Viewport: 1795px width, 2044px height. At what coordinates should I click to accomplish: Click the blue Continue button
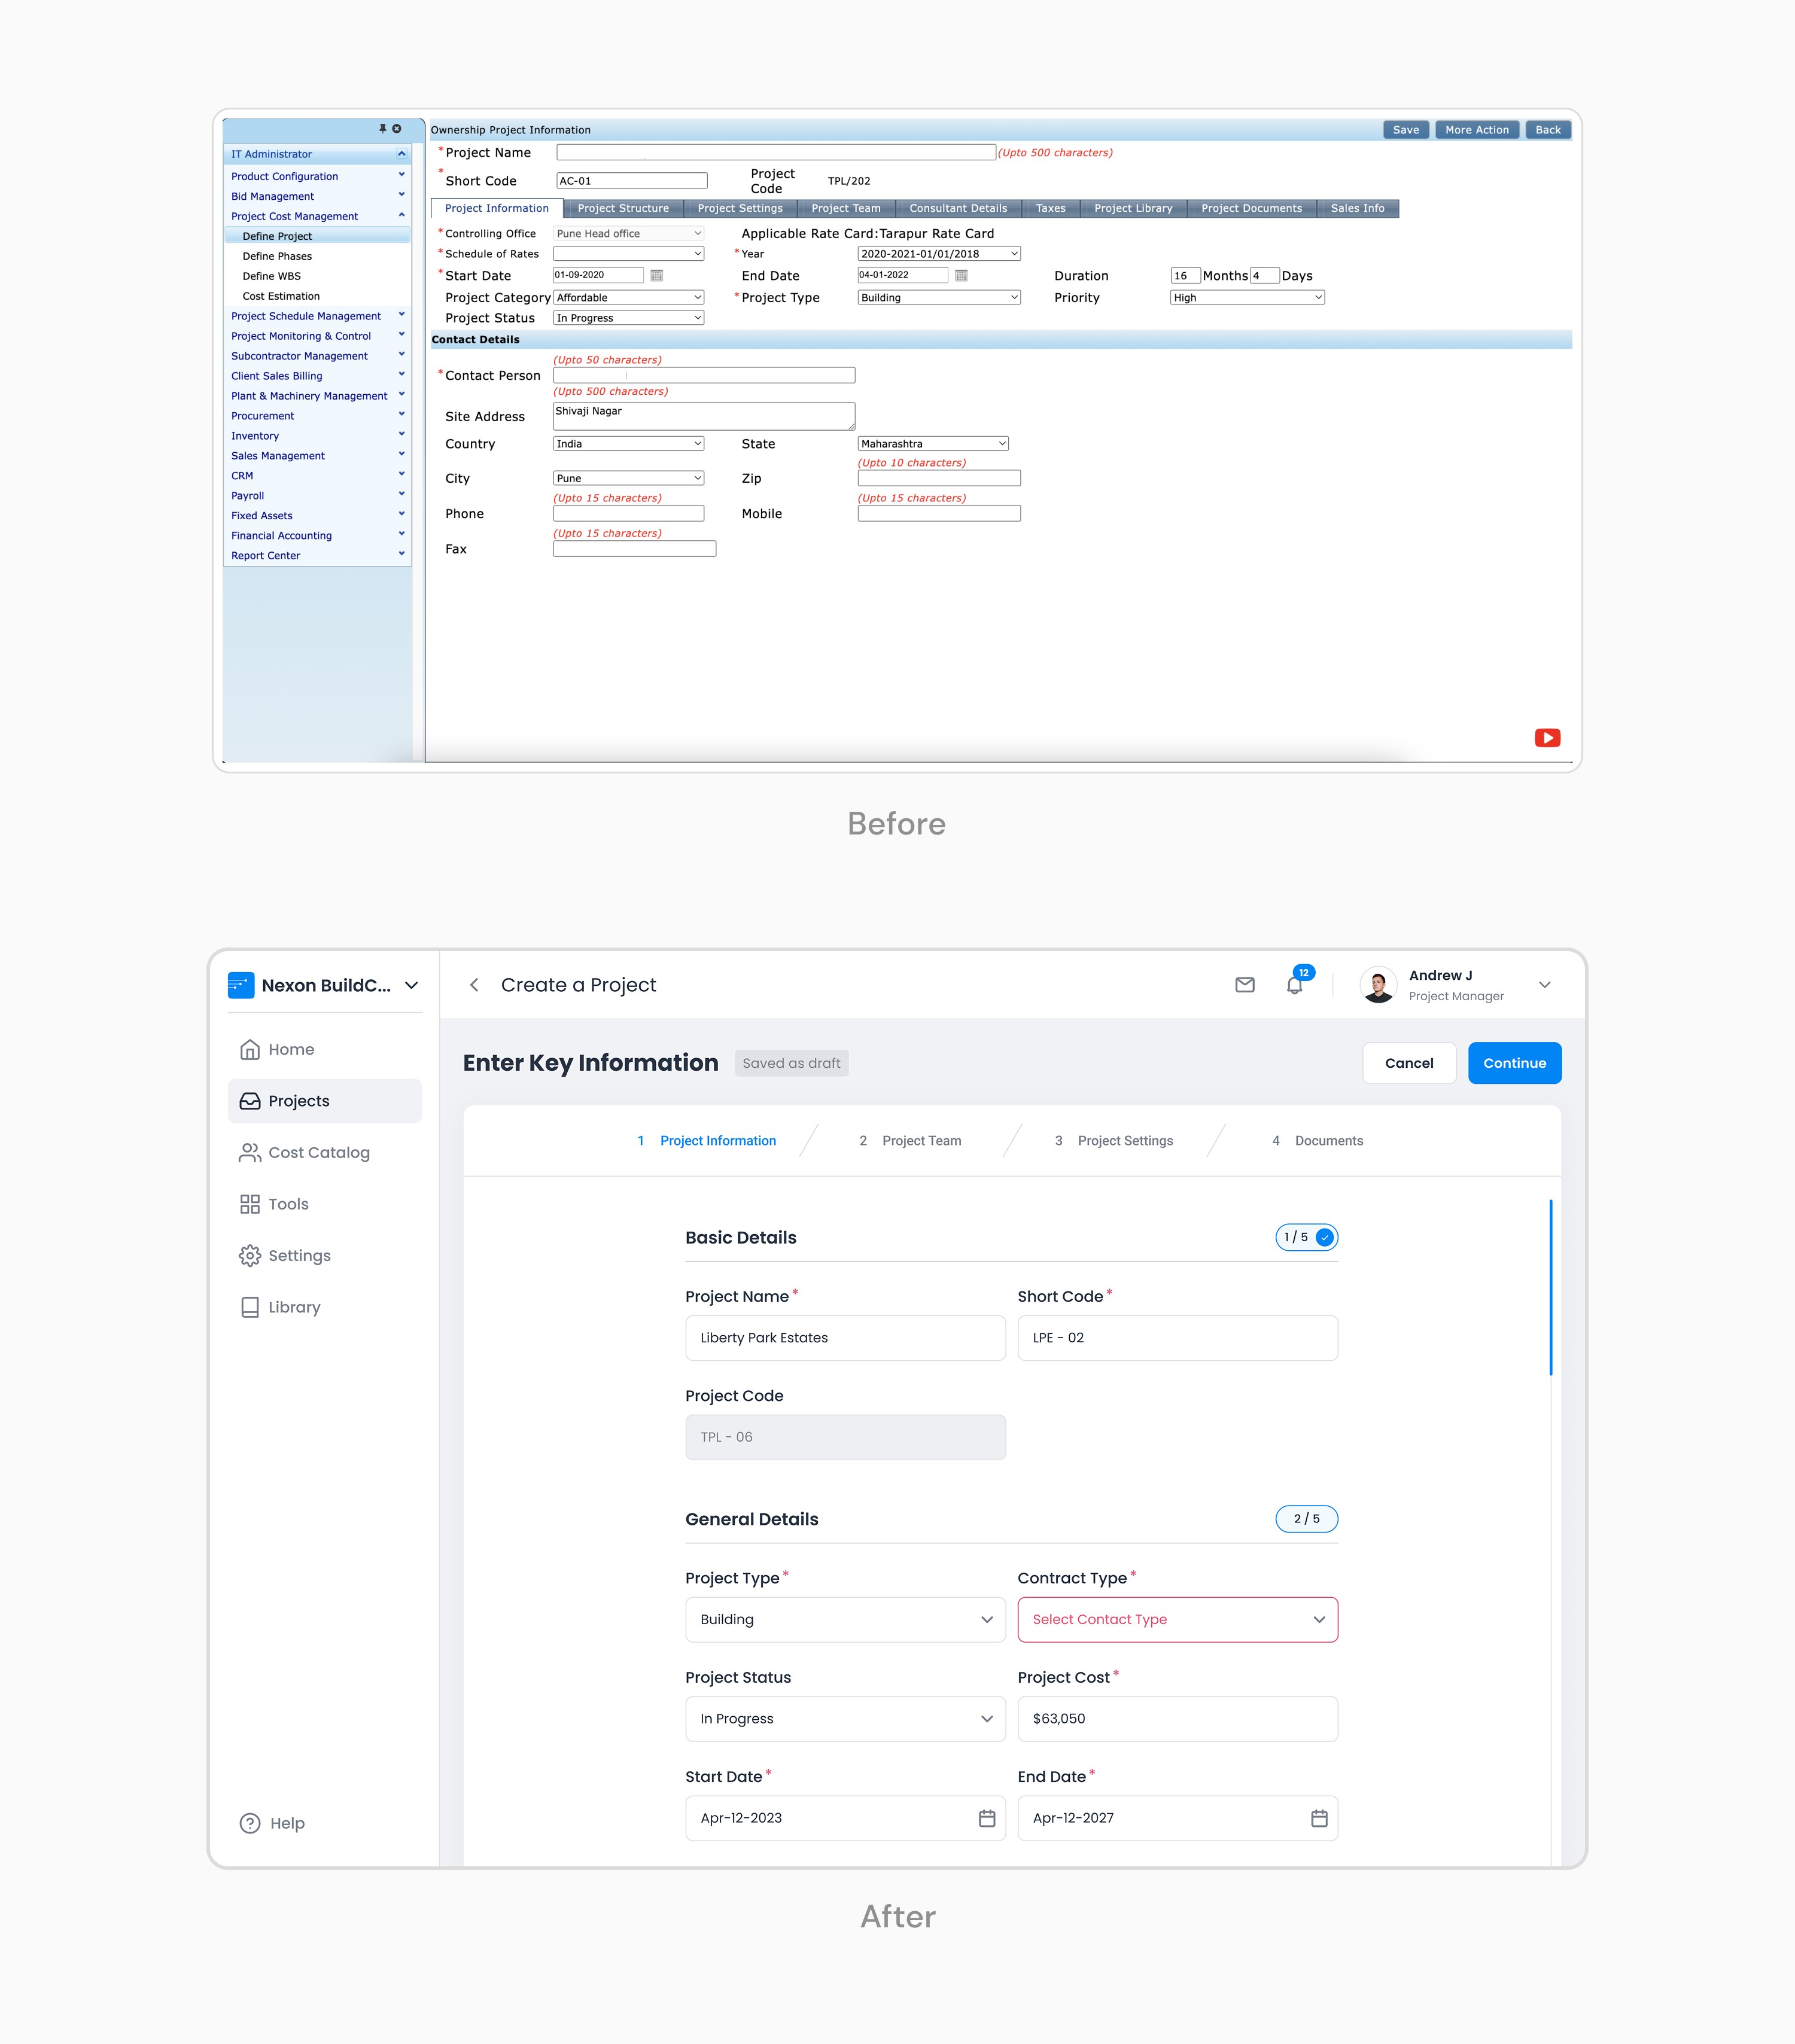pyautogui.click(x=1514, y=1063)
